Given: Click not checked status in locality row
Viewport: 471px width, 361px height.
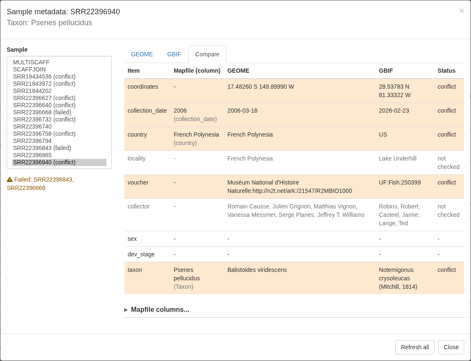Looking at the screenshot, I should tap(448, 163).
